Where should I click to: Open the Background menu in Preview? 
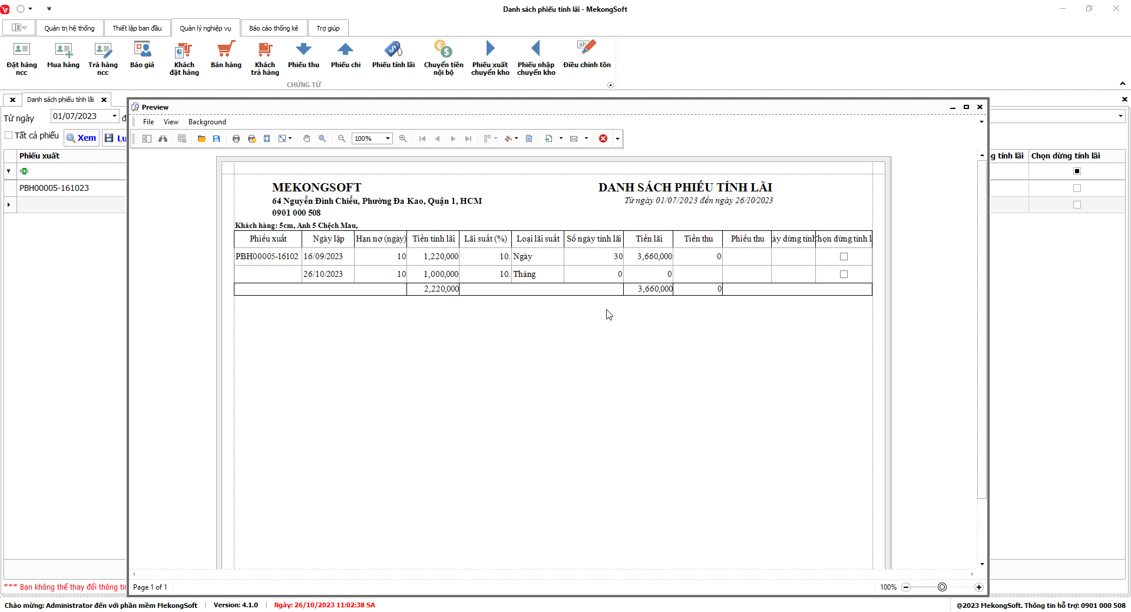207,122
